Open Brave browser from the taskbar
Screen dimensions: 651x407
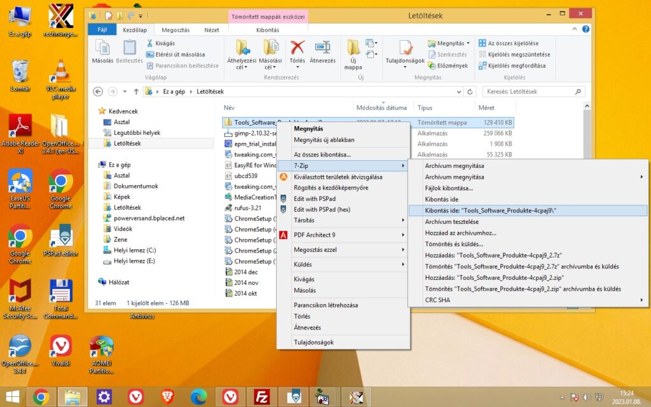(x=167, y=397)
